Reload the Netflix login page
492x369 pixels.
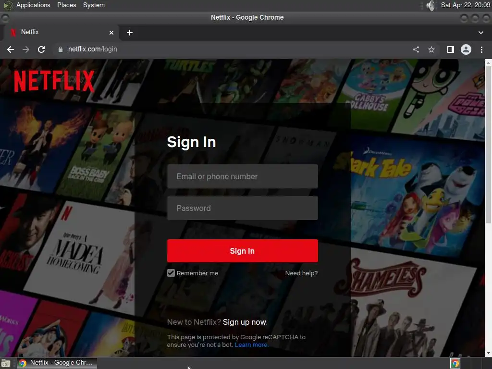tap(41, 49)
